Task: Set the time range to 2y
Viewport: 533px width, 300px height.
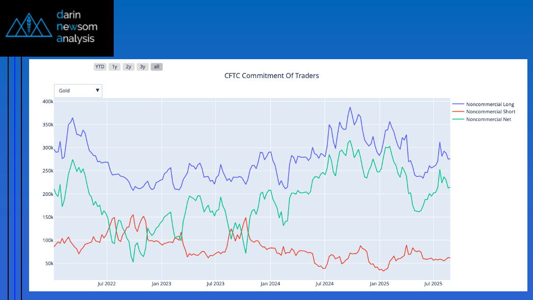Action: 129,66
